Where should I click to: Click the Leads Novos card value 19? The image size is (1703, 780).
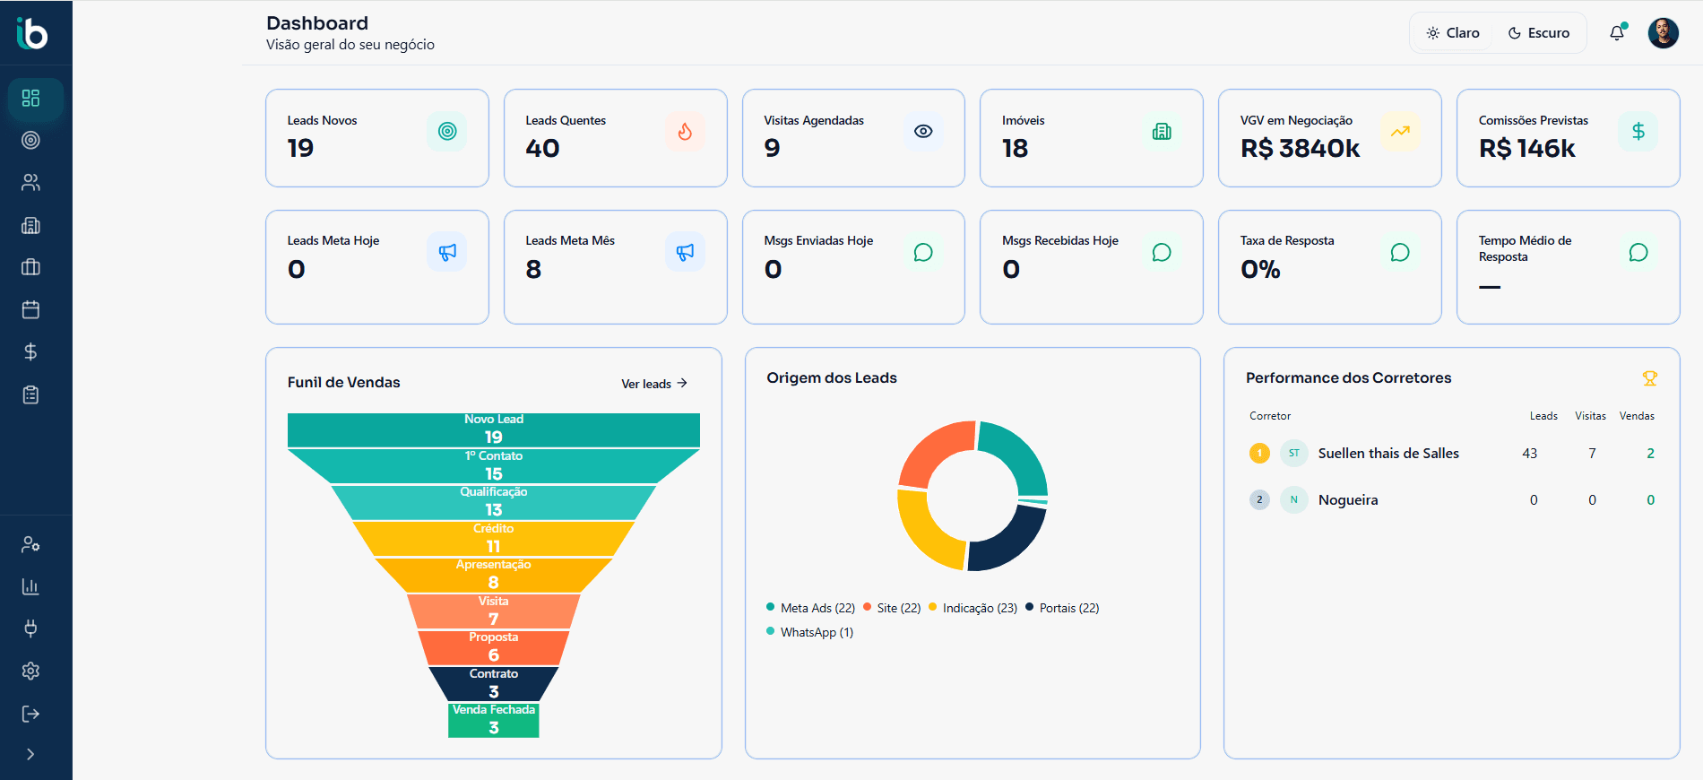coord(300,148)
